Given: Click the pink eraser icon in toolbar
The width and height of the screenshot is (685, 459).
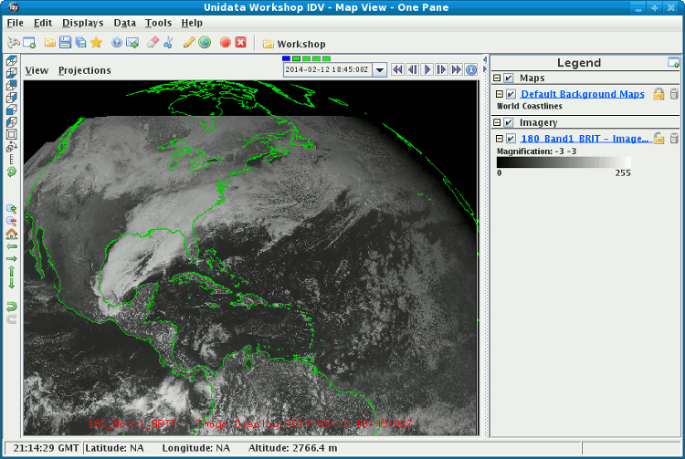Looking at the screenshot, I should 153,43.
